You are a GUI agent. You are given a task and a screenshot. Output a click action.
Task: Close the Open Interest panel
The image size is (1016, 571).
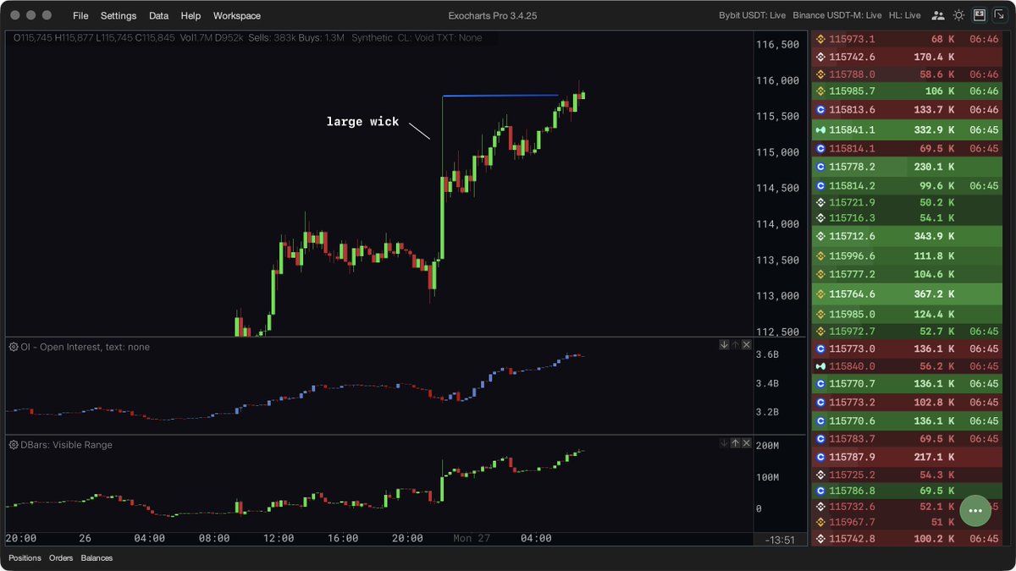[746, 345]
